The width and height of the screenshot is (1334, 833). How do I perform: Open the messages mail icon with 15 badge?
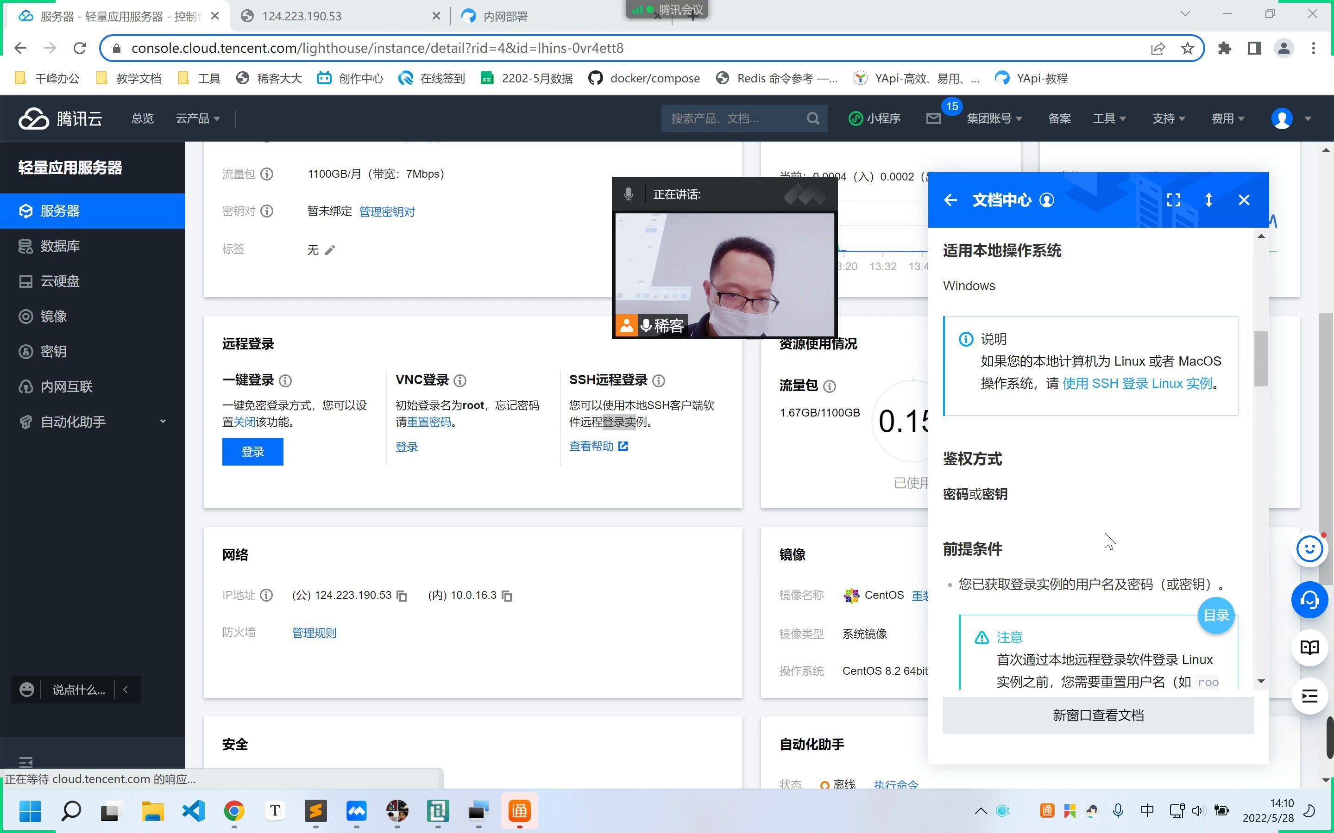click(934, 118)
